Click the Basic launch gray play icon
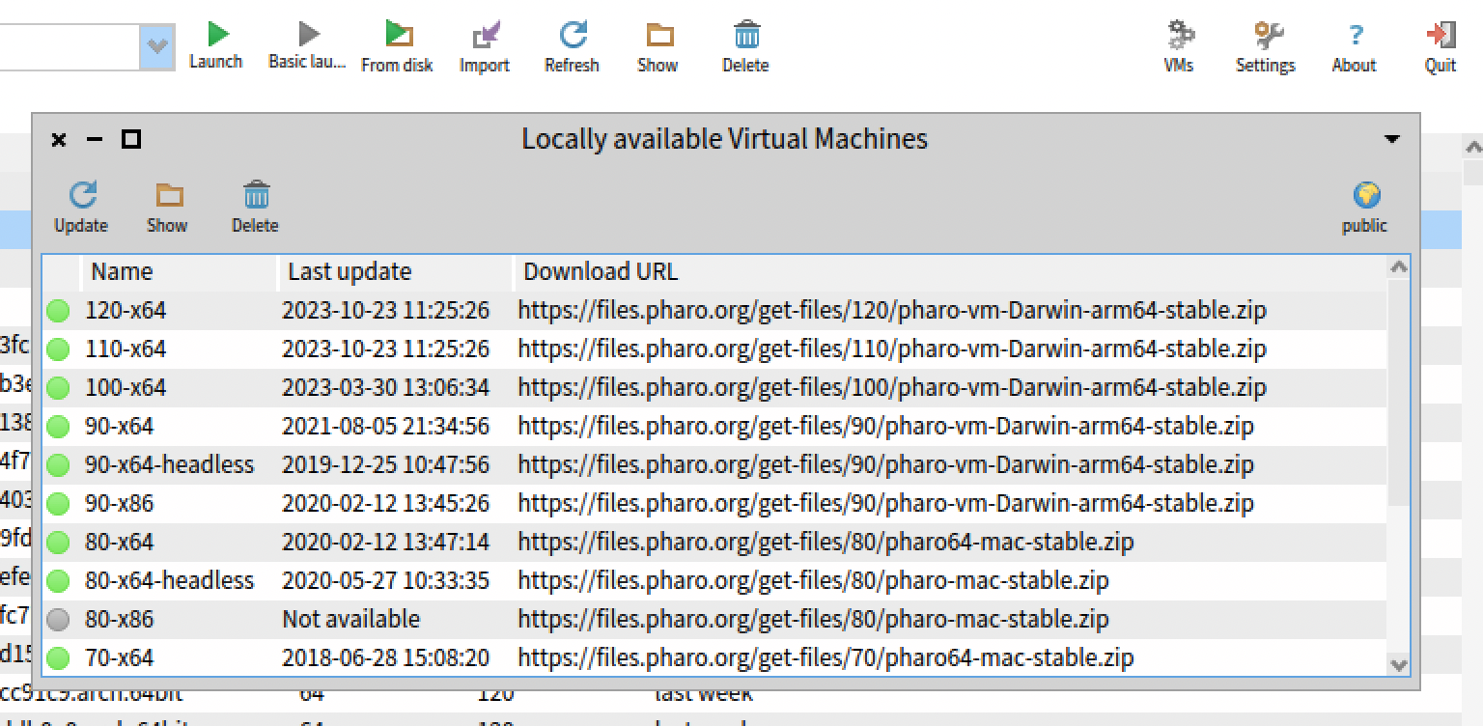The image size is (1483, 726). coord(307,36)
